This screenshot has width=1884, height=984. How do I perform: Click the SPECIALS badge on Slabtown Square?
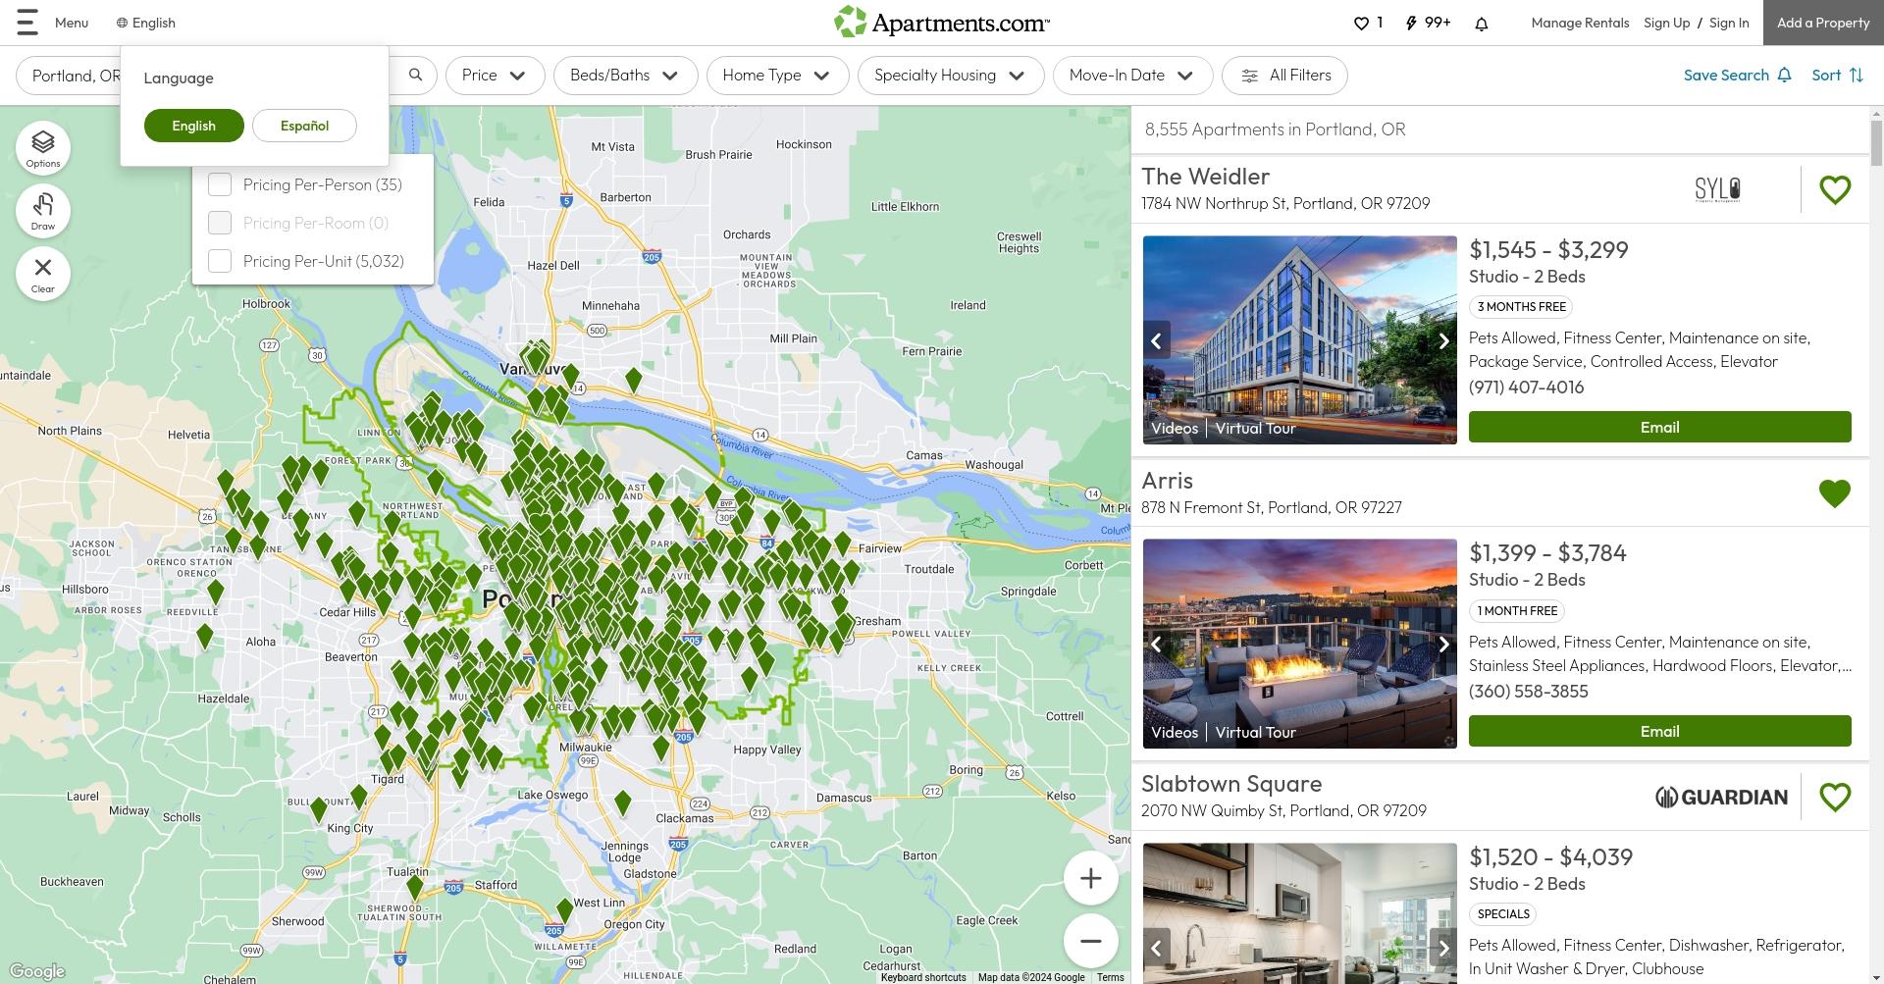click(x=1503, y=914)
